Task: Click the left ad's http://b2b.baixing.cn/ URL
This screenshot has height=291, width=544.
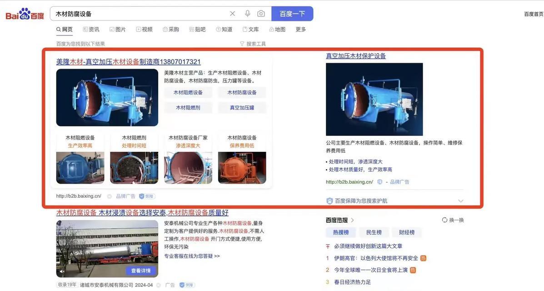Action: coord(79,196)
